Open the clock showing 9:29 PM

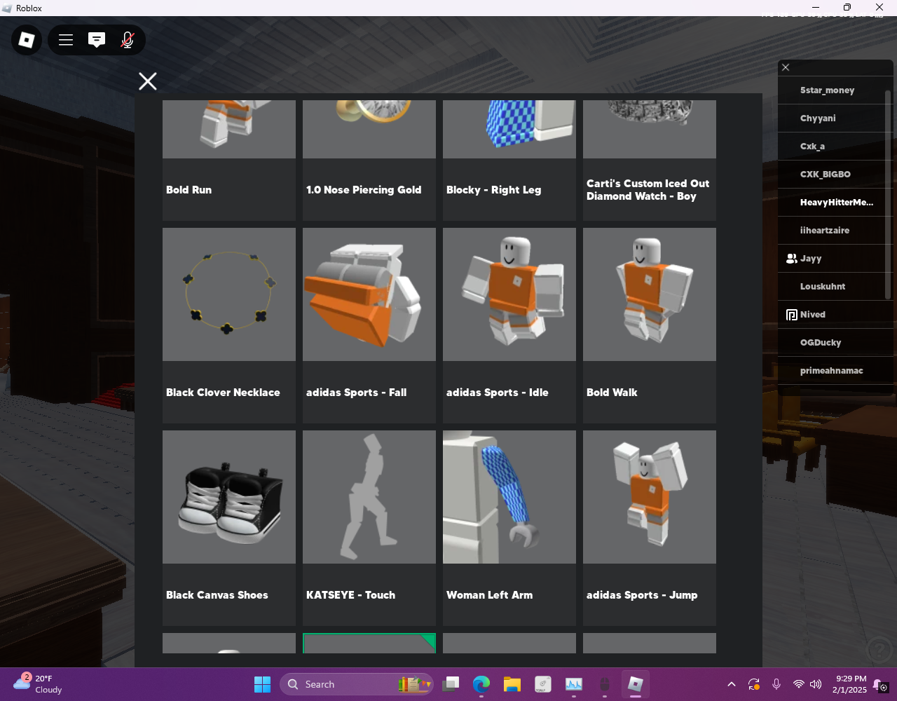coord(851,684)
